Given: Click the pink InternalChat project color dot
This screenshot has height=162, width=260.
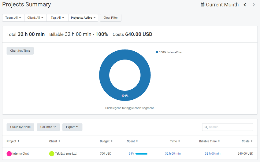Looking at the screenshot, I should pos(9,153).
